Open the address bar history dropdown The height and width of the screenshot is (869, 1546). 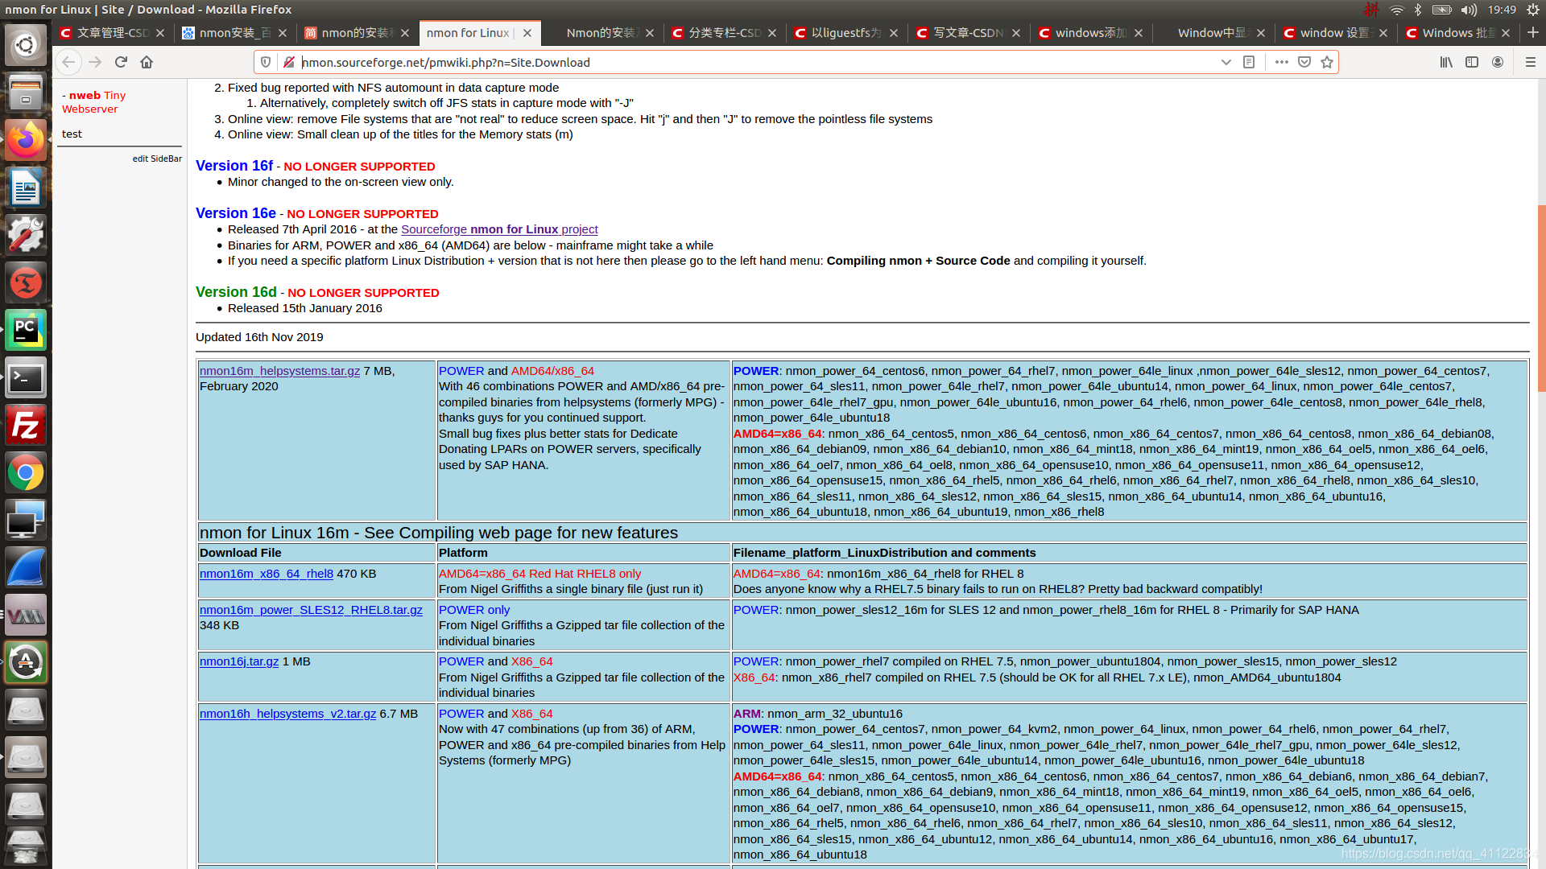(1226, 62)
